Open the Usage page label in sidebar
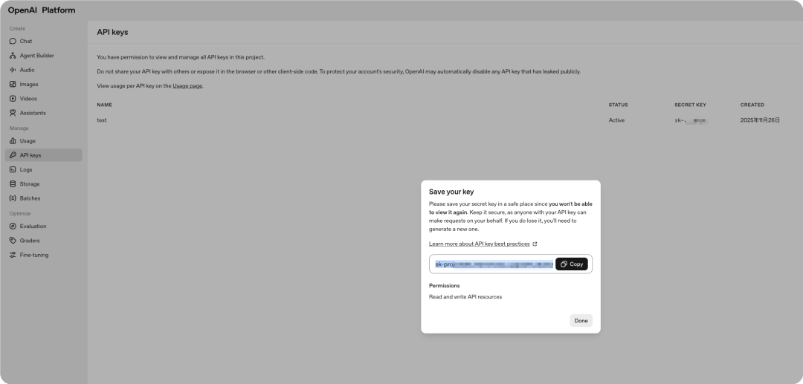The image size is (803, 384). 28,141
